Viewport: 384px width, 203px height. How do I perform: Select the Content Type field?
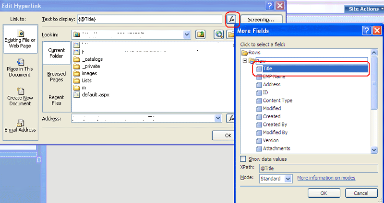point(274,101)
